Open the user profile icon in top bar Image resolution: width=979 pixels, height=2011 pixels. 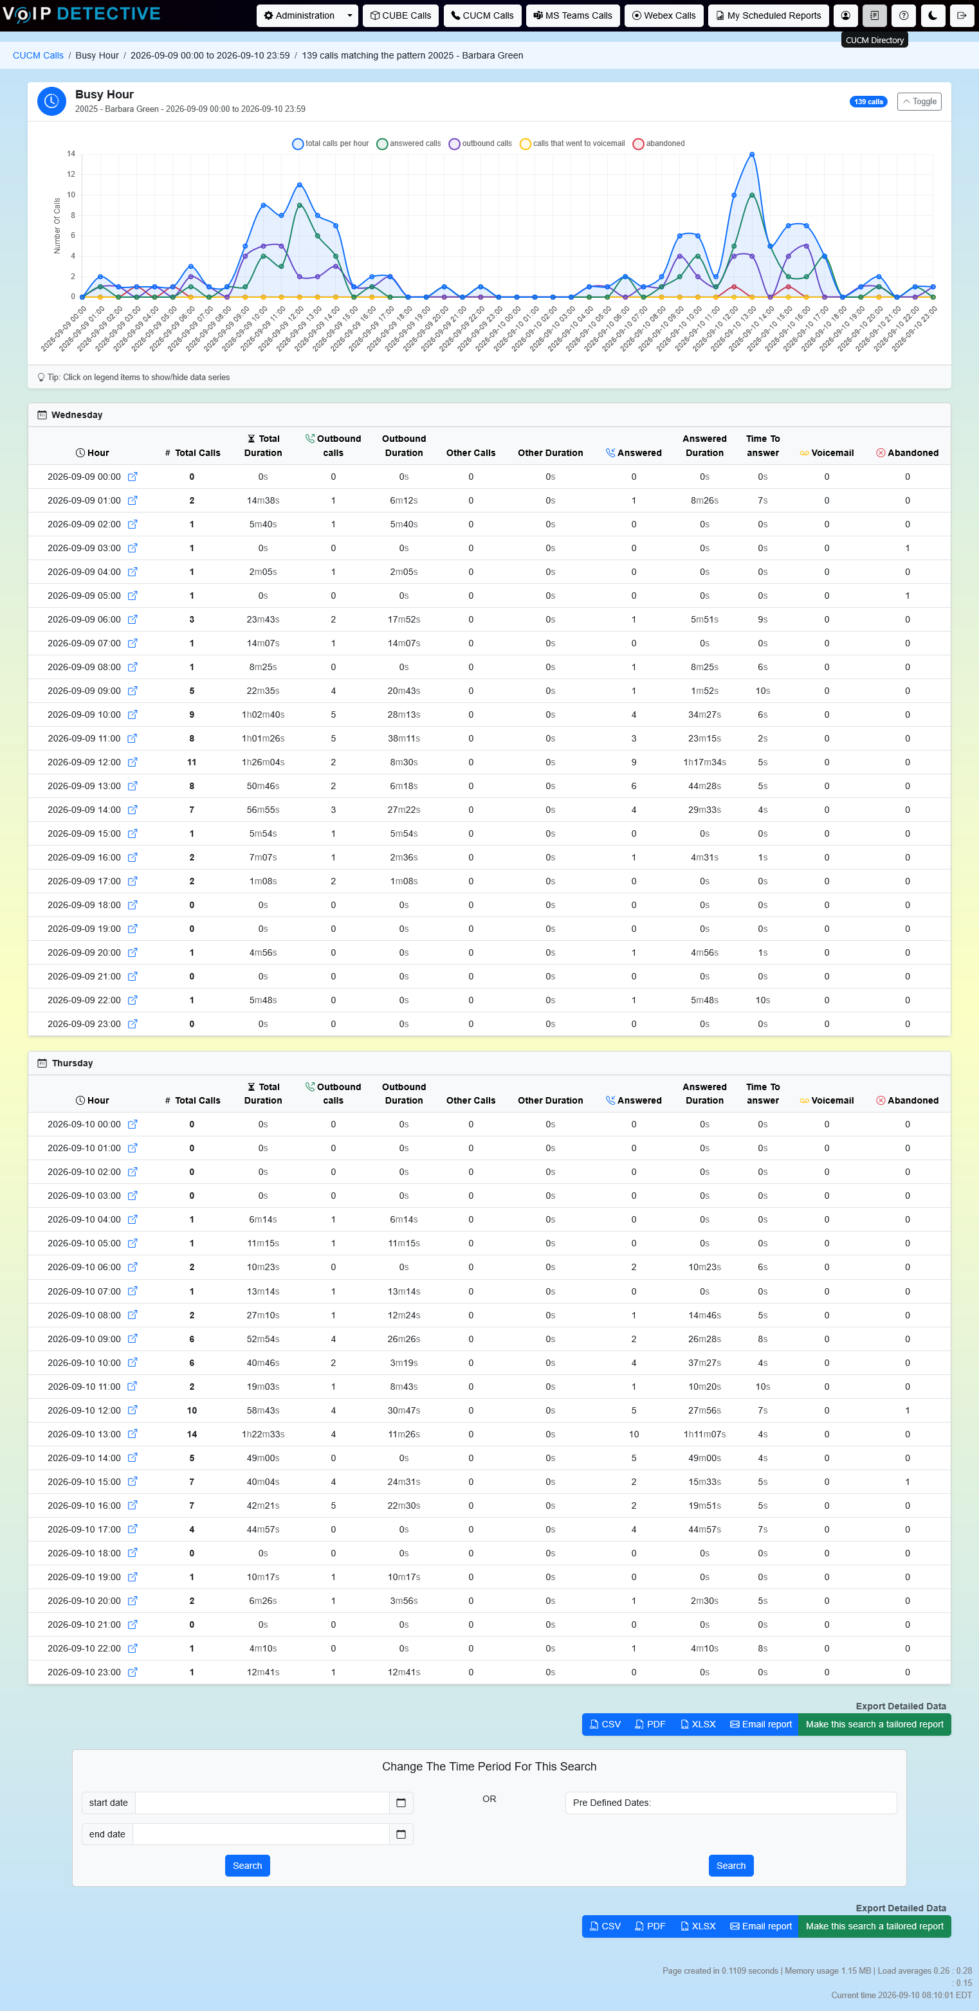point(845,15)
